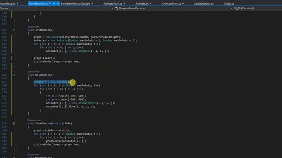282x158 pixels.
Task: Toggle pin on the FormDomino.cs tab
Action: (50, 4)
